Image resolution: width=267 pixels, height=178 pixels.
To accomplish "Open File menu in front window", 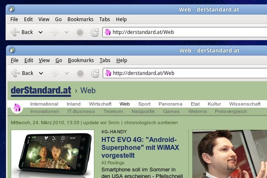I will 14,60.
